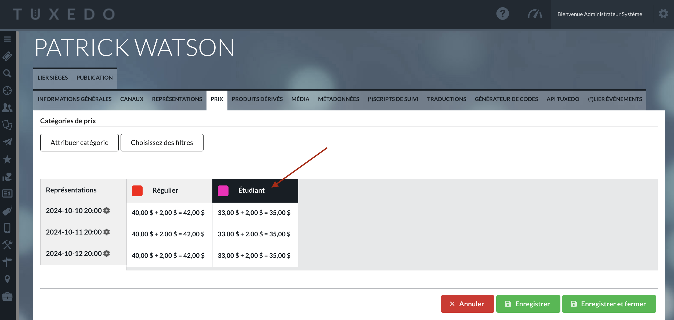Click the Attribuer catégorie button
The height and width of the screenshot is (320, 674).
79,143
